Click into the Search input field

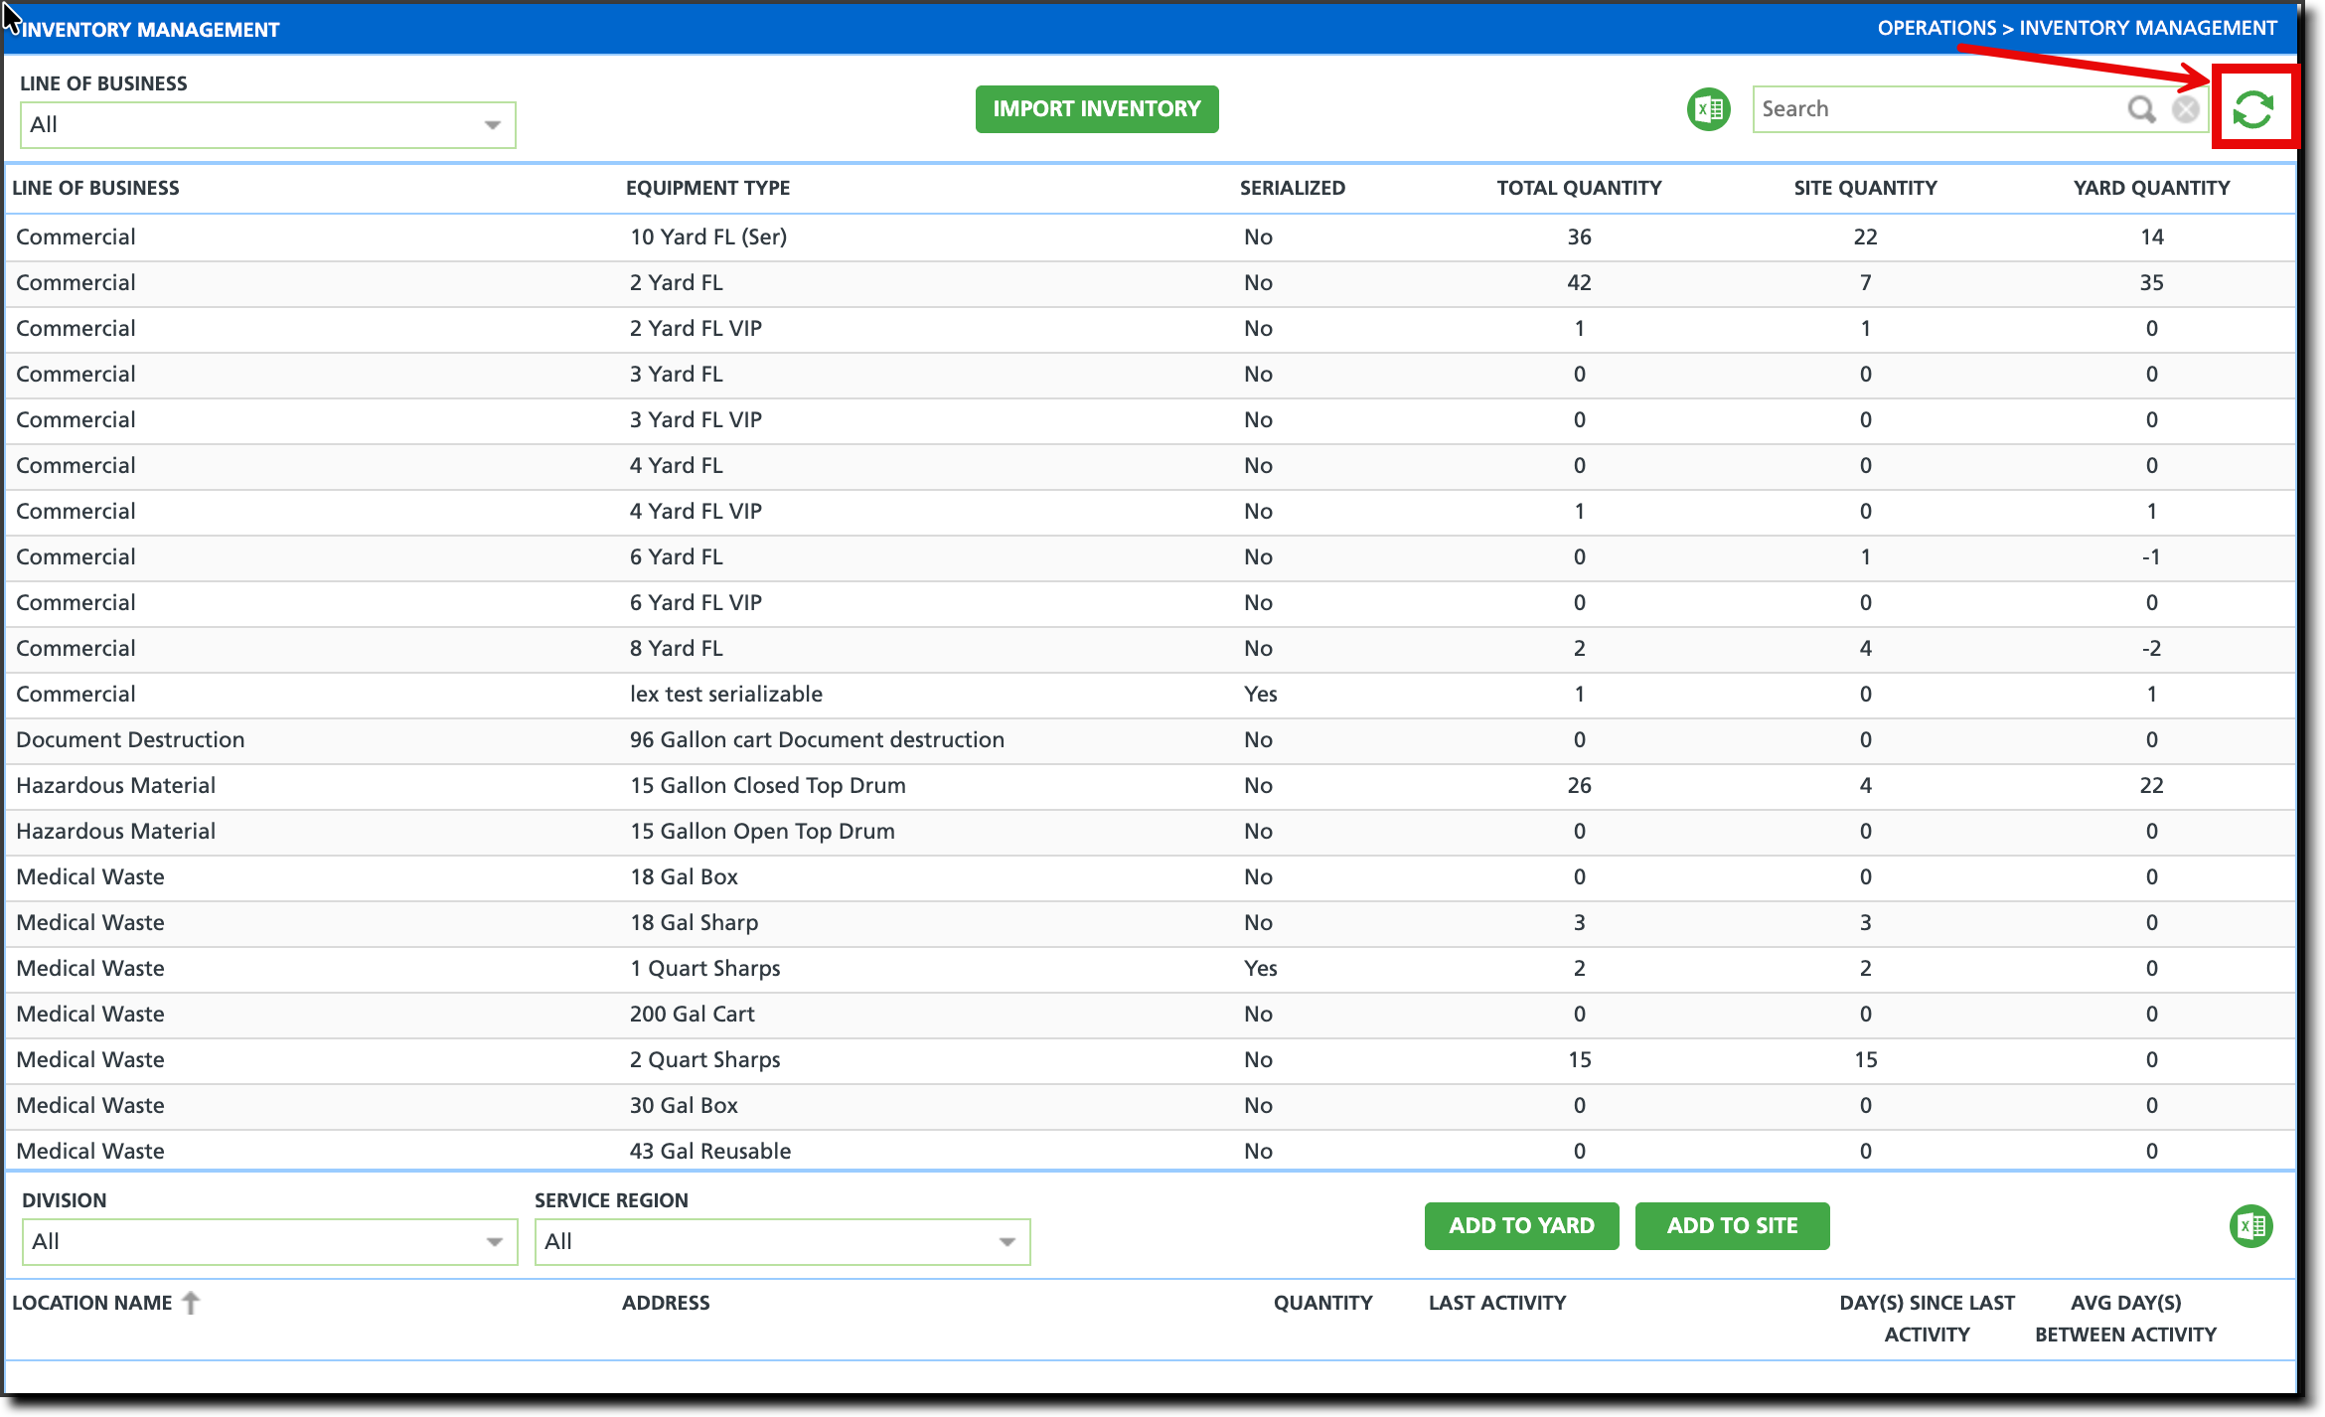click(1937, 109)
